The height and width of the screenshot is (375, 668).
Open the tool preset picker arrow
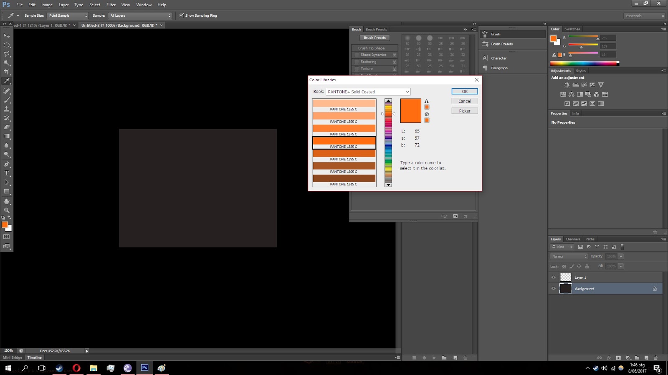click(18, 16)
